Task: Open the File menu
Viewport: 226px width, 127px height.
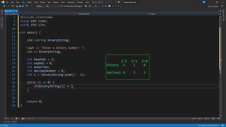Action: point(7,2)
